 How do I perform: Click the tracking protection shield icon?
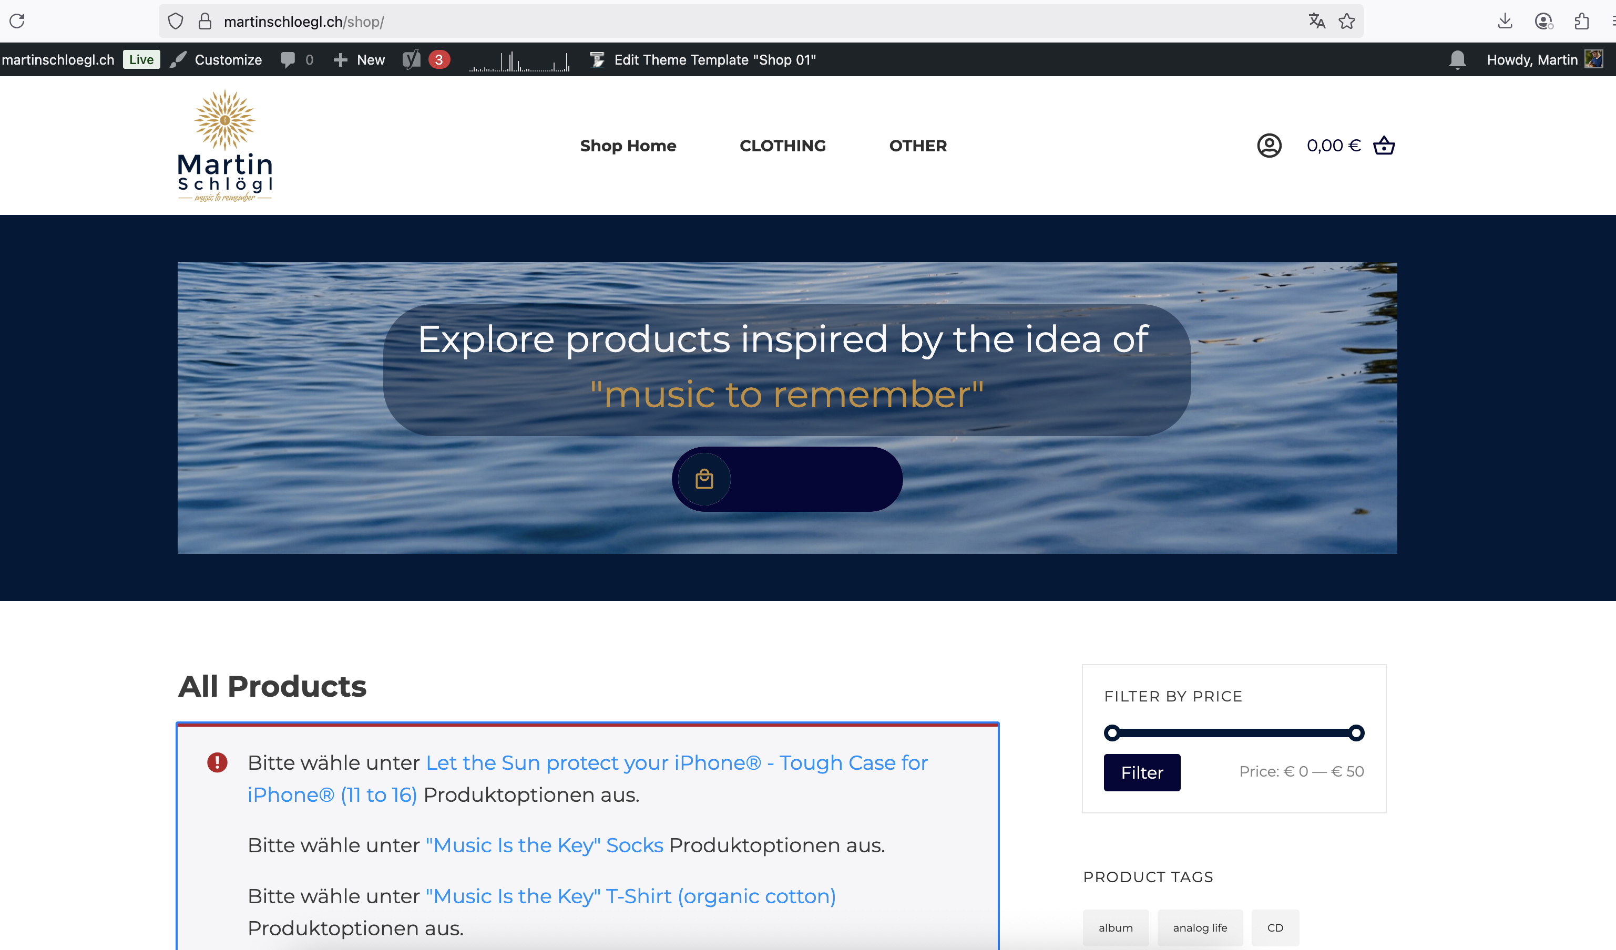(x=176, y=21)
